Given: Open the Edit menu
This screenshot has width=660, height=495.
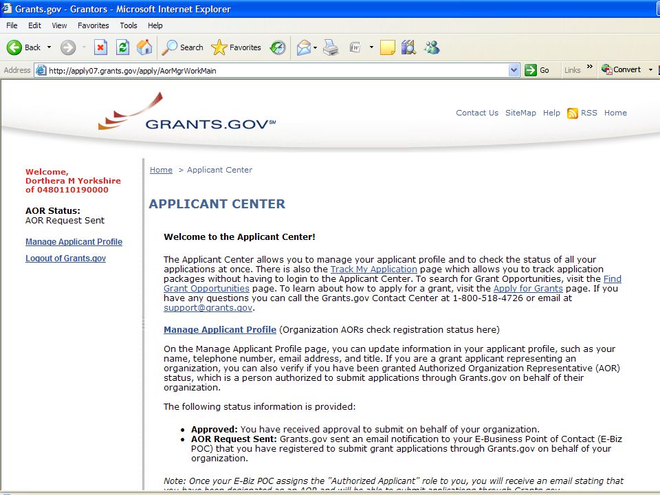Looking at the screenshot, I should 34,25.
